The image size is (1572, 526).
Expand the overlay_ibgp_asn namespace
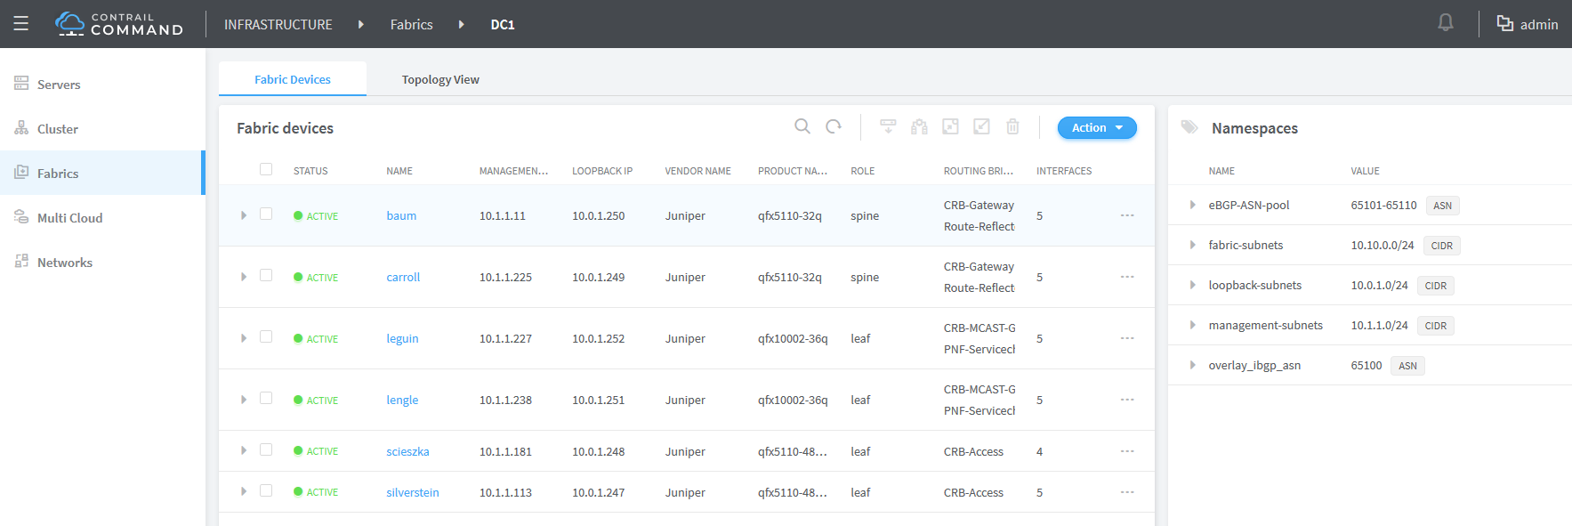pyautogui.click(x=1192, y=365)
